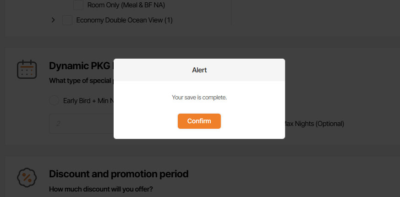Click the nights input field showing 2
Screen dimensions: 400x197
tap(81, 124)
